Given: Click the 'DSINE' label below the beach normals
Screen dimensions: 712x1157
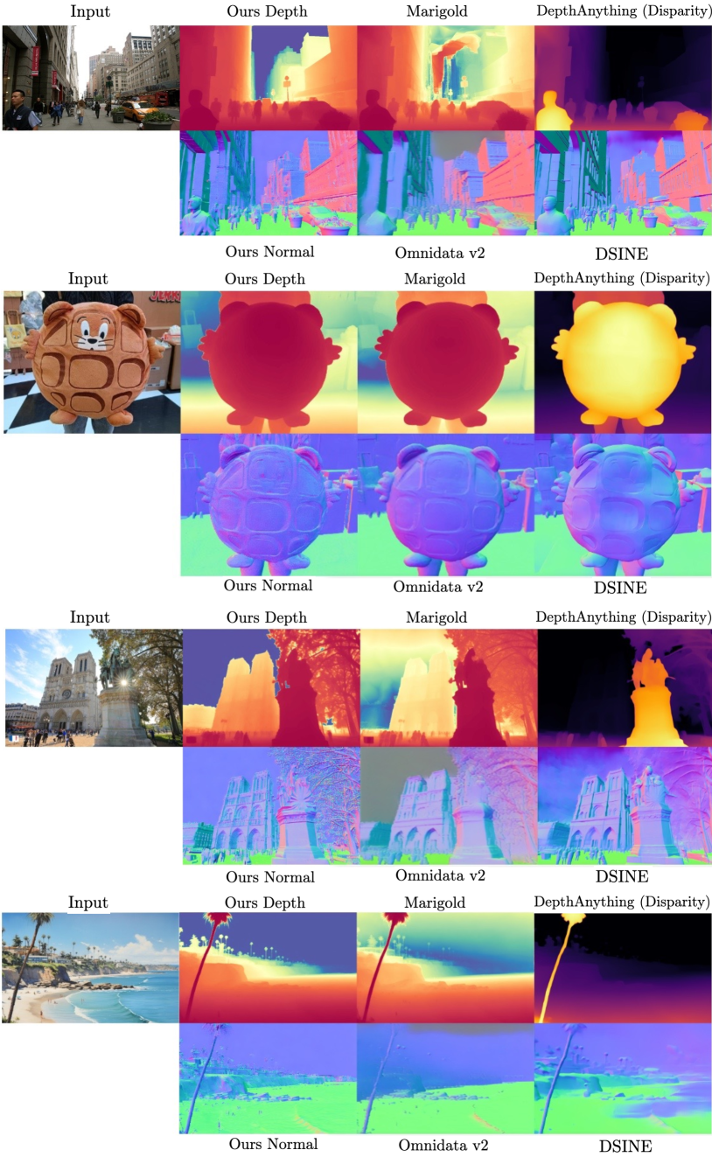Looking at the screenshot, I should pyautogui.click(x=626, y=1146).
